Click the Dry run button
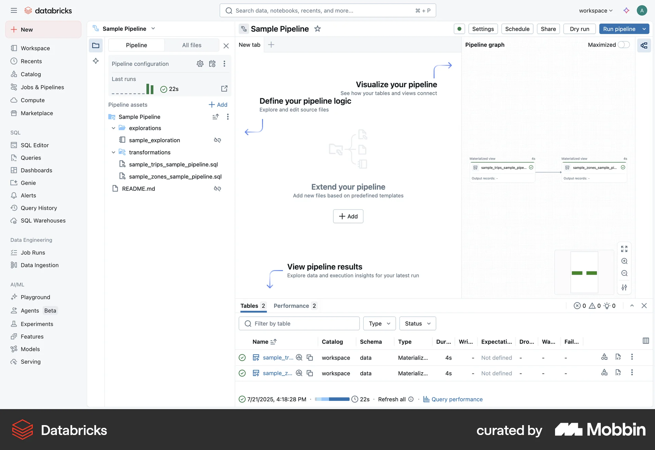The width and height of the screenshot is (655, 450). click(579, 29)
